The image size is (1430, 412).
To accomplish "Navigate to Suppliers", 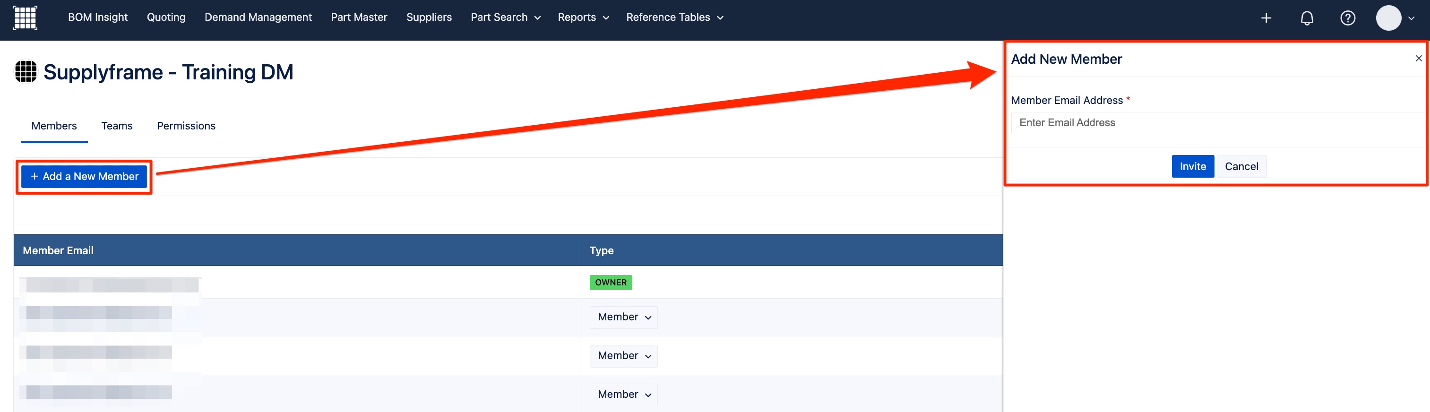I will coord(429,17).
